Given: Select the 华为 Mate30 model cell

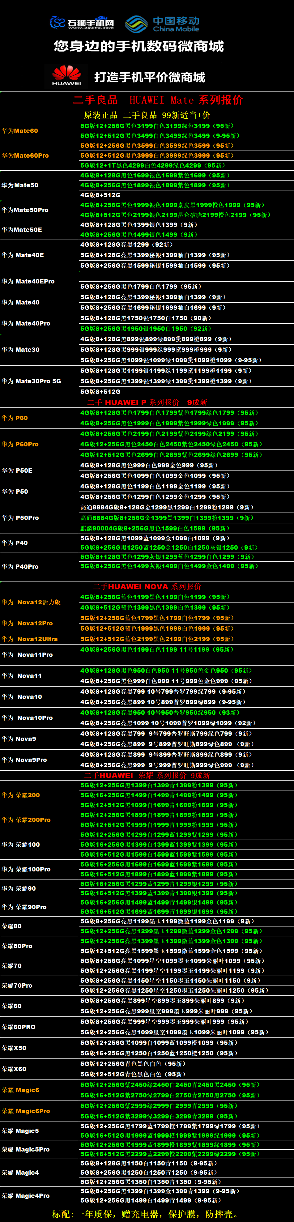Looking at the screenshot, I should coord(39,350).
